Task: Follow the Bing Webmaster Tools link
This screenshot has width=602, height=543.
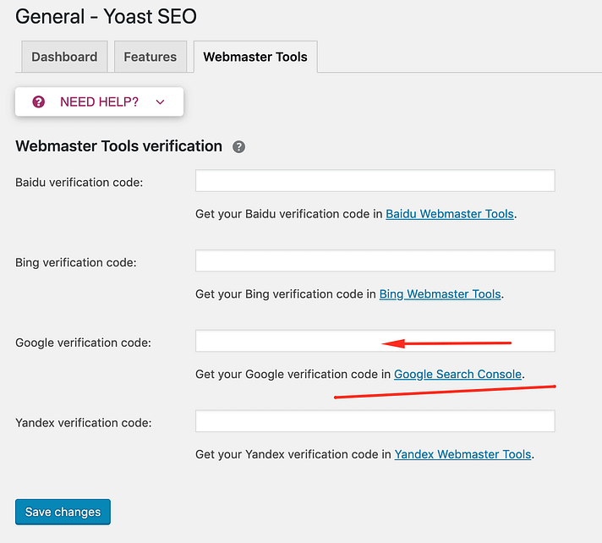Action: 441,294
